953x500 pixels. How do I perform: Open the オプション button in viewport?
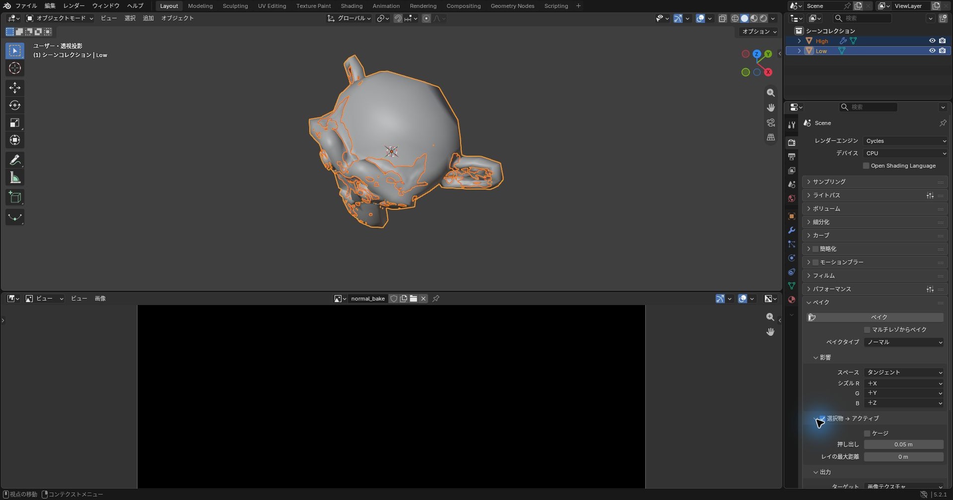pos(759,32)
